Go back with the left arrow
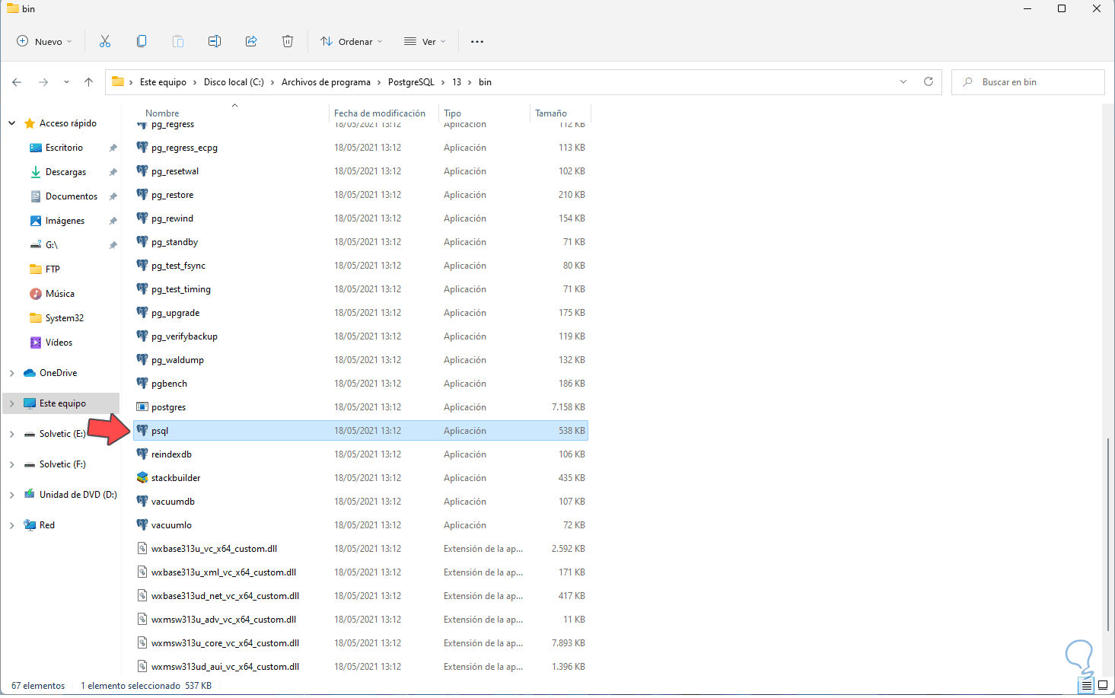 click(17, 82)
